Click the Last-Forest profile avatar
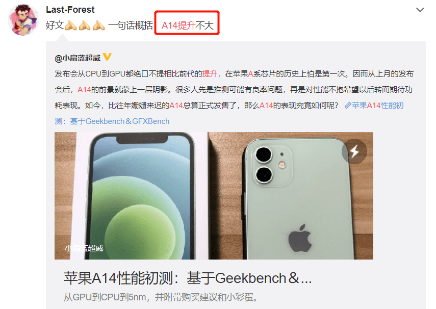The width and height of the screenshot is (436, 309). tap(23, 20)
